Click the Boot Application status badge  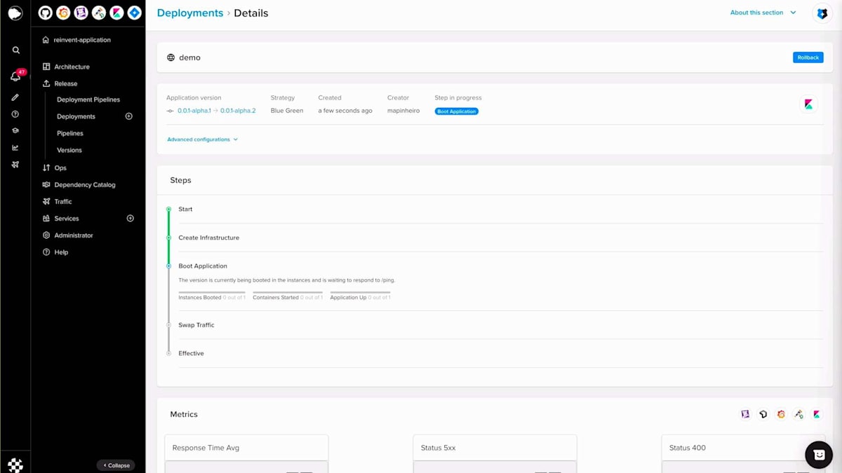pos(457,111)
